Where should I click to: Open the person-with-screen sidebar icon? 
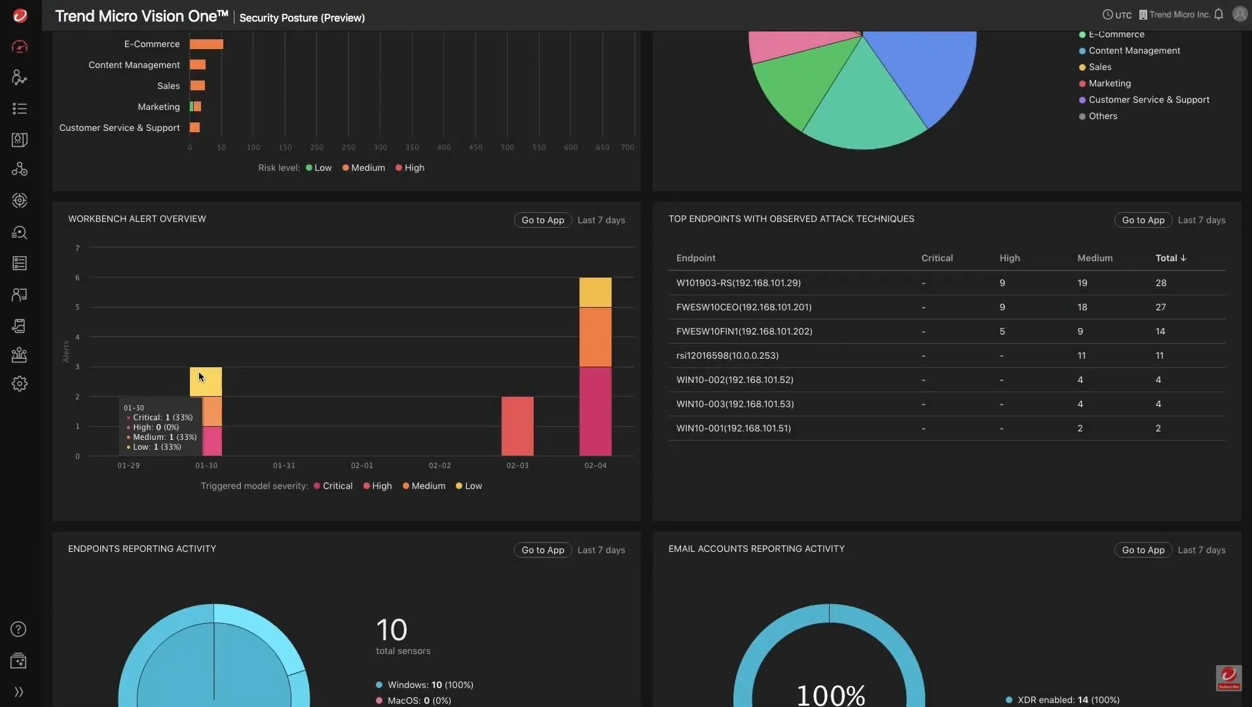20,295
